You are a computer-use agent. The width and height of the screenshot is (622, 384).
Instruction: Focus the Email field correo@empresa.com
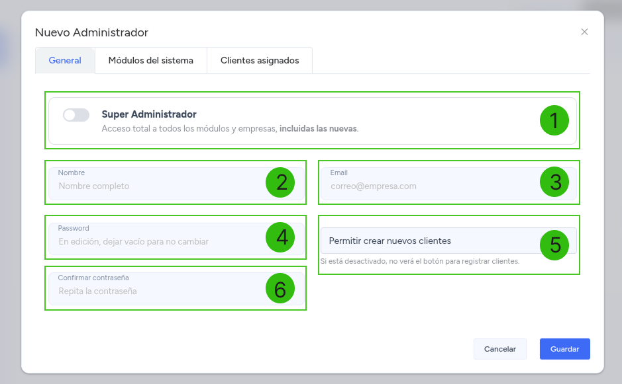pyautogui.click(x=448, y=183)
